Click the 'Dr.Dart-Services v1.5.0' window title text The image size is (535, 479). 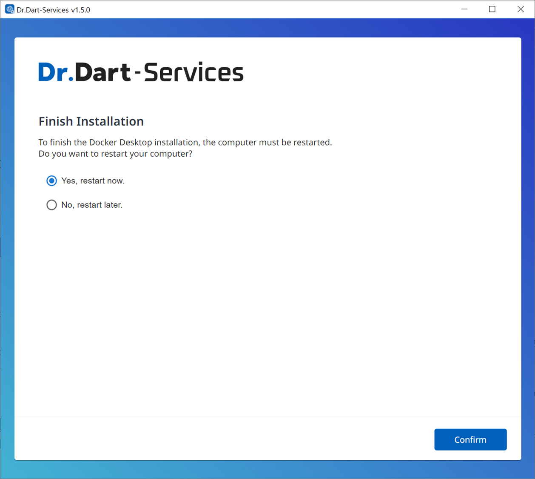click(x=53, y=10)
